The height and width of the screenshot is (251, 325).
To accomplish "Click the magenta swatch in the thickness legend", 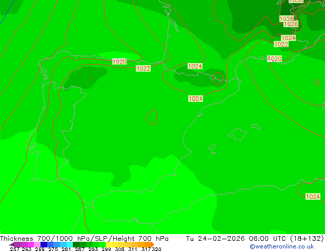I will 31,244.
